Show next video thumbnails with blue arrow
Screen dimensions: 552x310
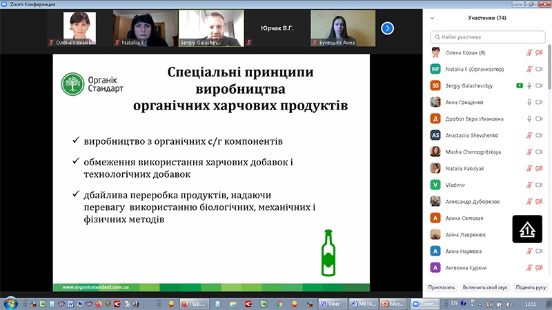coord(387,28)
